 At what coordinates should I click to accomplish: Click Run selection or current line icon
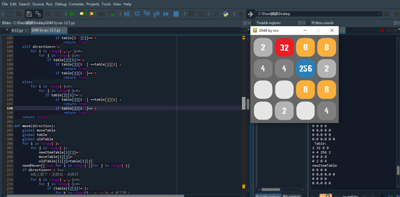coord(102,14)
